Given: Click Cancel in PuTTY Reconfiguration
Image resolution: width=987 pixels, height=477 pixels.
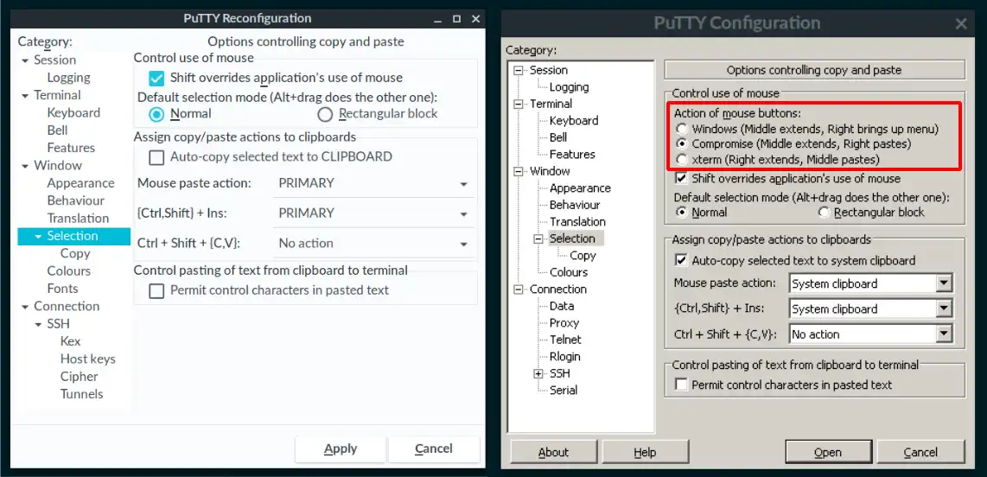Looking at the screenshot, I should click(434, 449).
